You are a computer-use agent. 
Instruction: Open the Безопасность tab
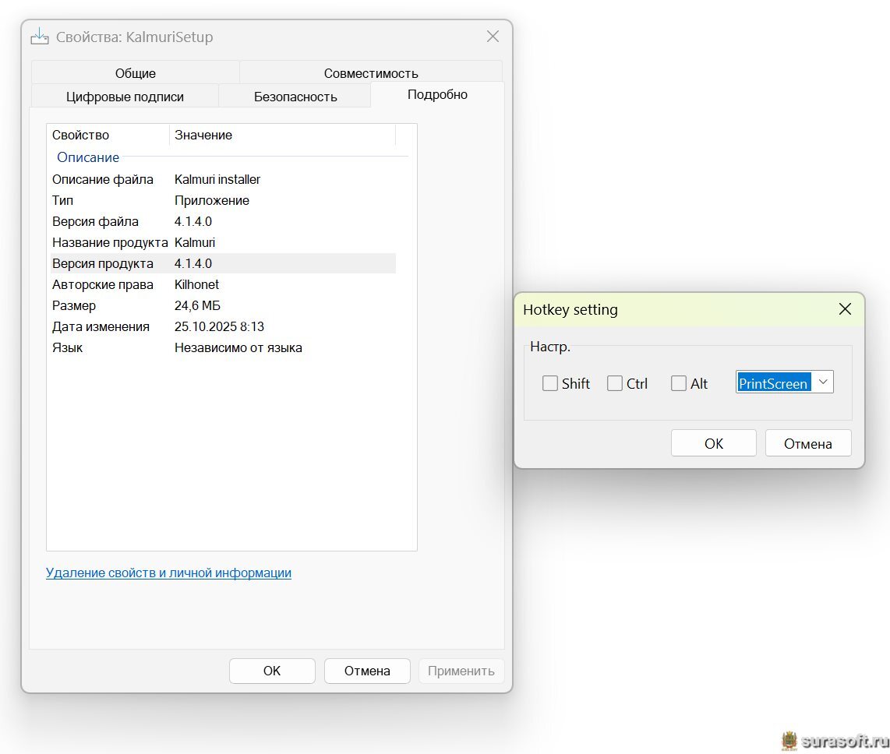pyautogui.click(x=295, y=97)
